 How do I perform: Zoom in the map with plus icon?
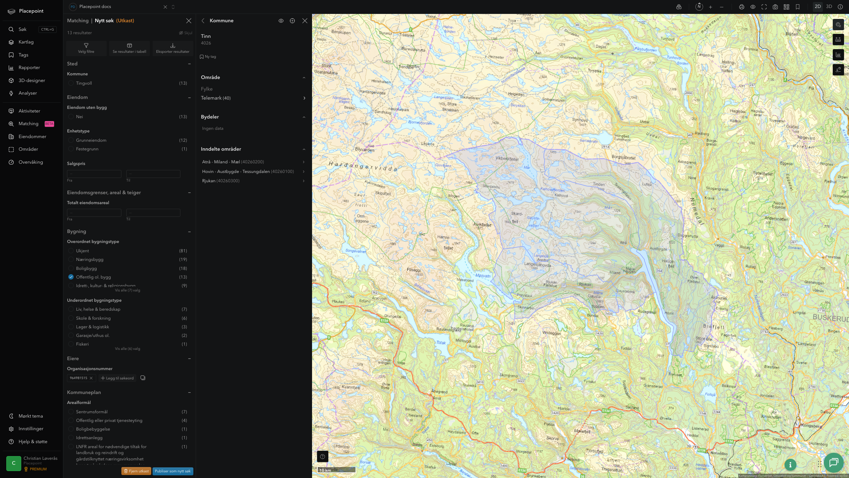point(710,7)
